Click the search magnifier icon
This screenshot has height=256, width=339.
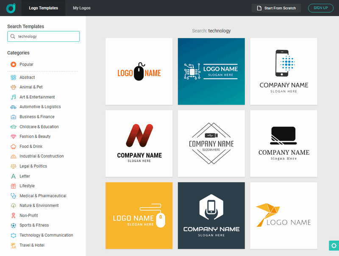(13, 37)
